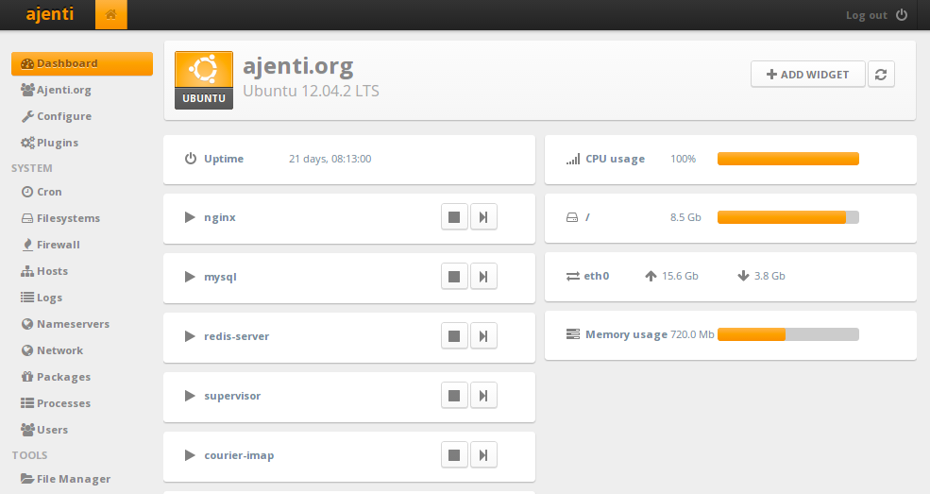
Task: Click the eth0 transfer arrows icon
Action: tap(572, 277)
